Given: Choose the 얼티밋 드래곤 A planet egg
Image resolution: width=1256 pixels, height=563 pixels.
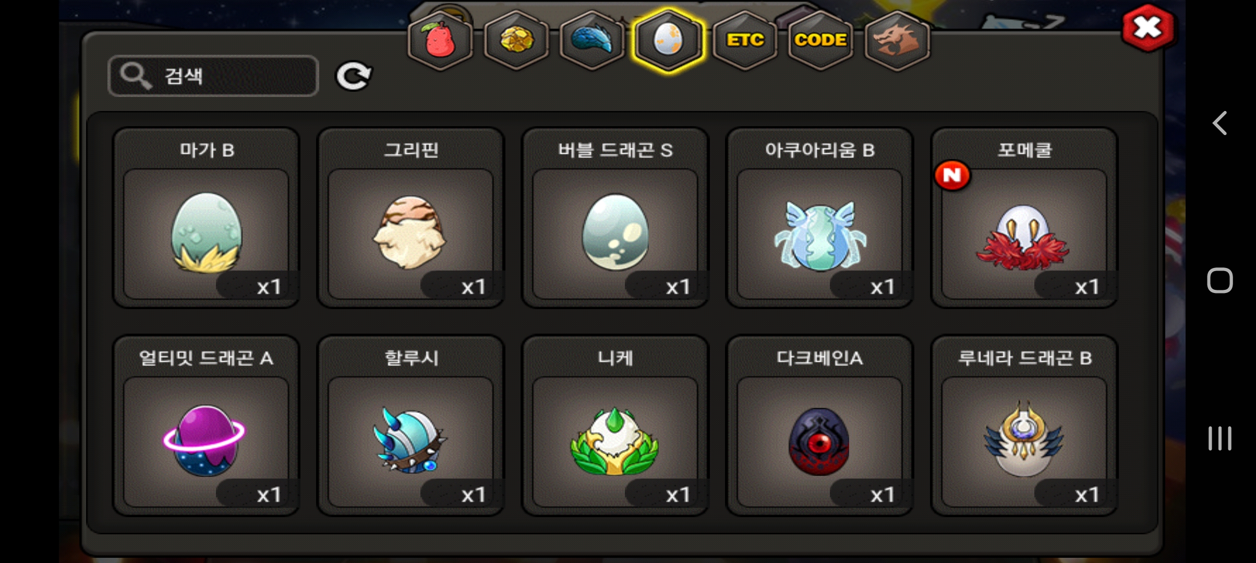Looking at the screenshot, I should click(x=206, y=426).
